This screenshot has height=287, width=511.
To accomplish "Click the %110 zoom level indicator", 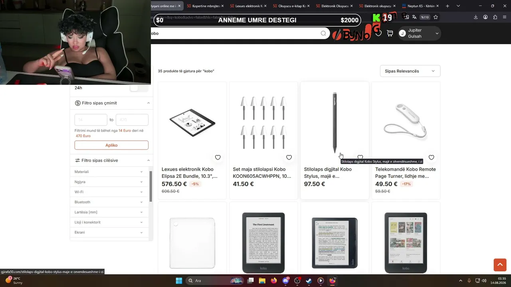I will tap(425, 17).
